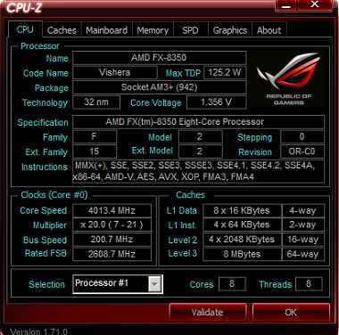The height and width of the screenshot is (335, 339).
Task: Open the Mainboard tab
Action: click(x=106, y=30)
